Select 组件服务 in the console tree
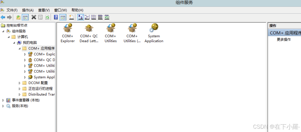Image resolution: width=301 pixels, height=132 pixels. tap(19, 31)
